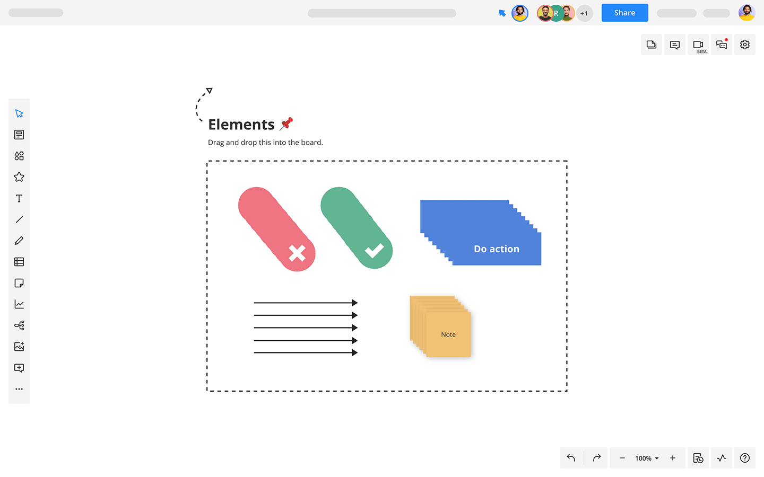The image size is (764, 477).
Task: Open the 100% zoom level dropdown
Action: pos(647,458)
